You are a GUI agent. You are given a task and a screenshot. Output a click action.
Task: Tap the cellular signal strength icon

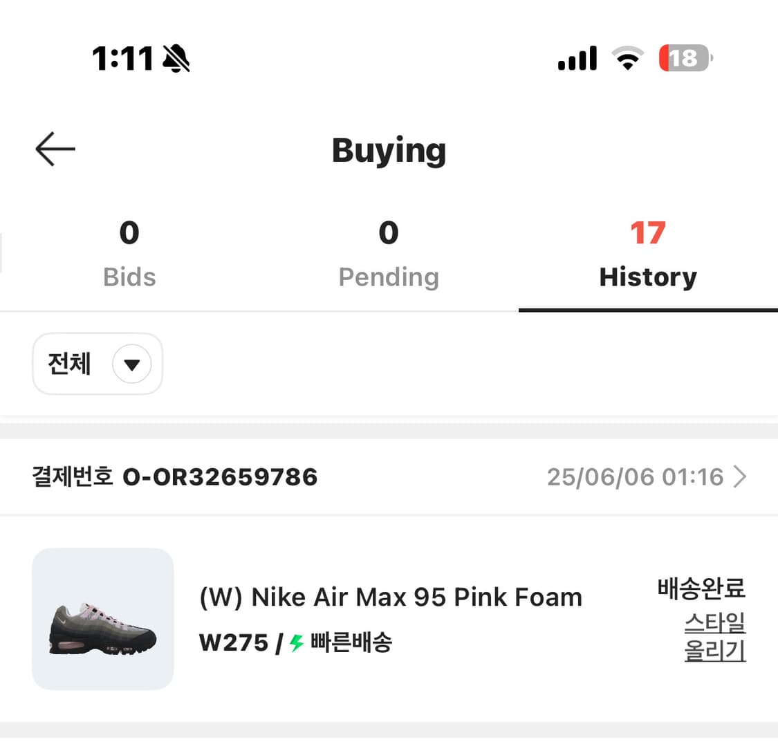[x=577, y=58]
